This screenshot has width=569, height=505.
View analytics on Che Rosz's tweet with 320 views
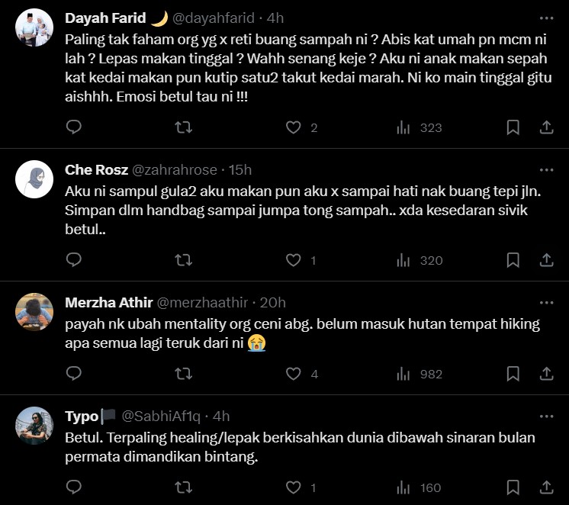403,260
